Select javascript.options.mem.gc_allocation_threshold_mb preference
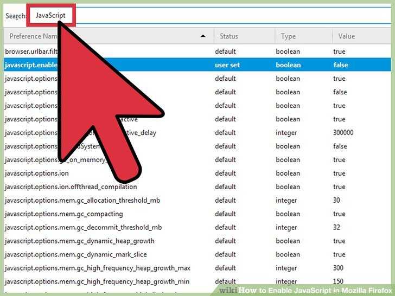Viewport: 395px width, 296px height. coord(82,201)
